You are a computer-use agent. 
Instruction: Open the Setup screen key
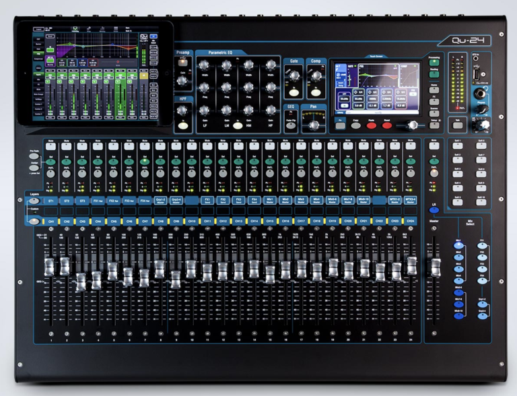click(434, 125)
